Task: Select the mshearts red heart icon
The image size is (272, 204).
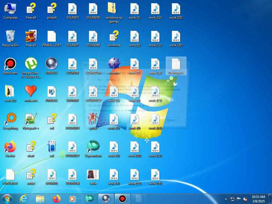Action: tap(31, 94)
